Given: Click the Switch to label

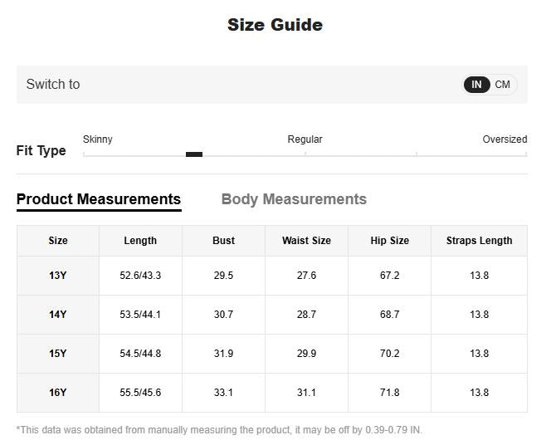Looking at the screenshot, I should coord(53,85).
